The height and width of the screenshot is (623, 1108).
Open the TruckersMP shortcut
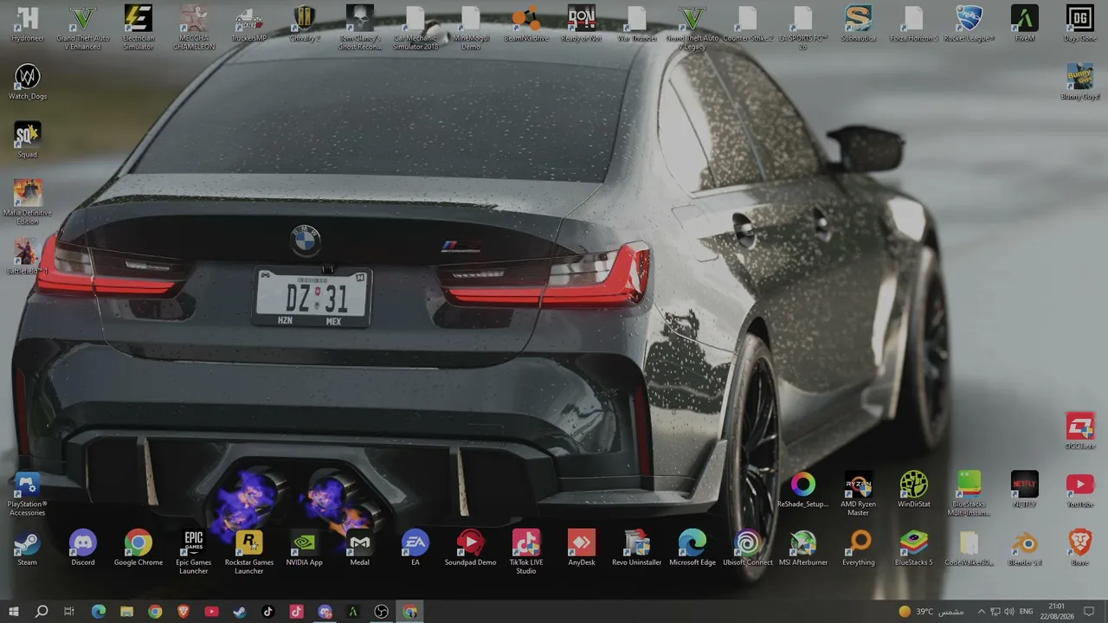click(249, 24)
